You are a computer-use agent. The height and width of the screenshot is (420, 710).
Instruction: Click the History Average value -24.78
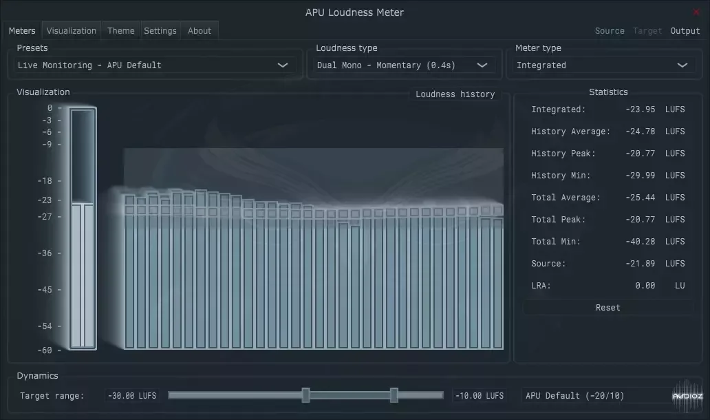pos(641,132)
